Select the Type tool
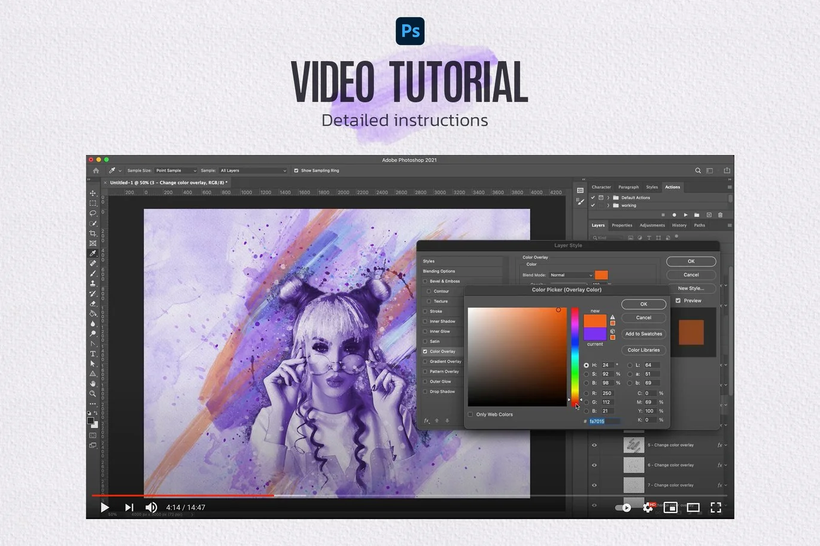The width and height of the screenshot is (820, 546). click(x=93, y=353)
